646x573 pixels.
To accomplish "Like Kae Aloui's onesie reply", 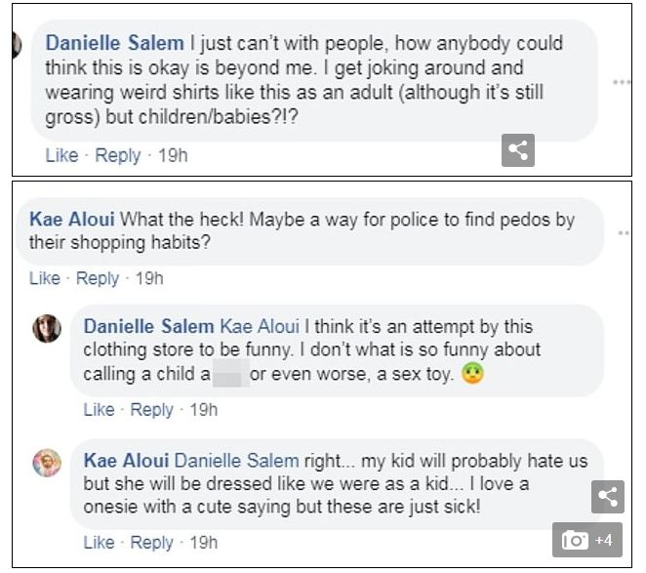I will (x=100, y=542).
